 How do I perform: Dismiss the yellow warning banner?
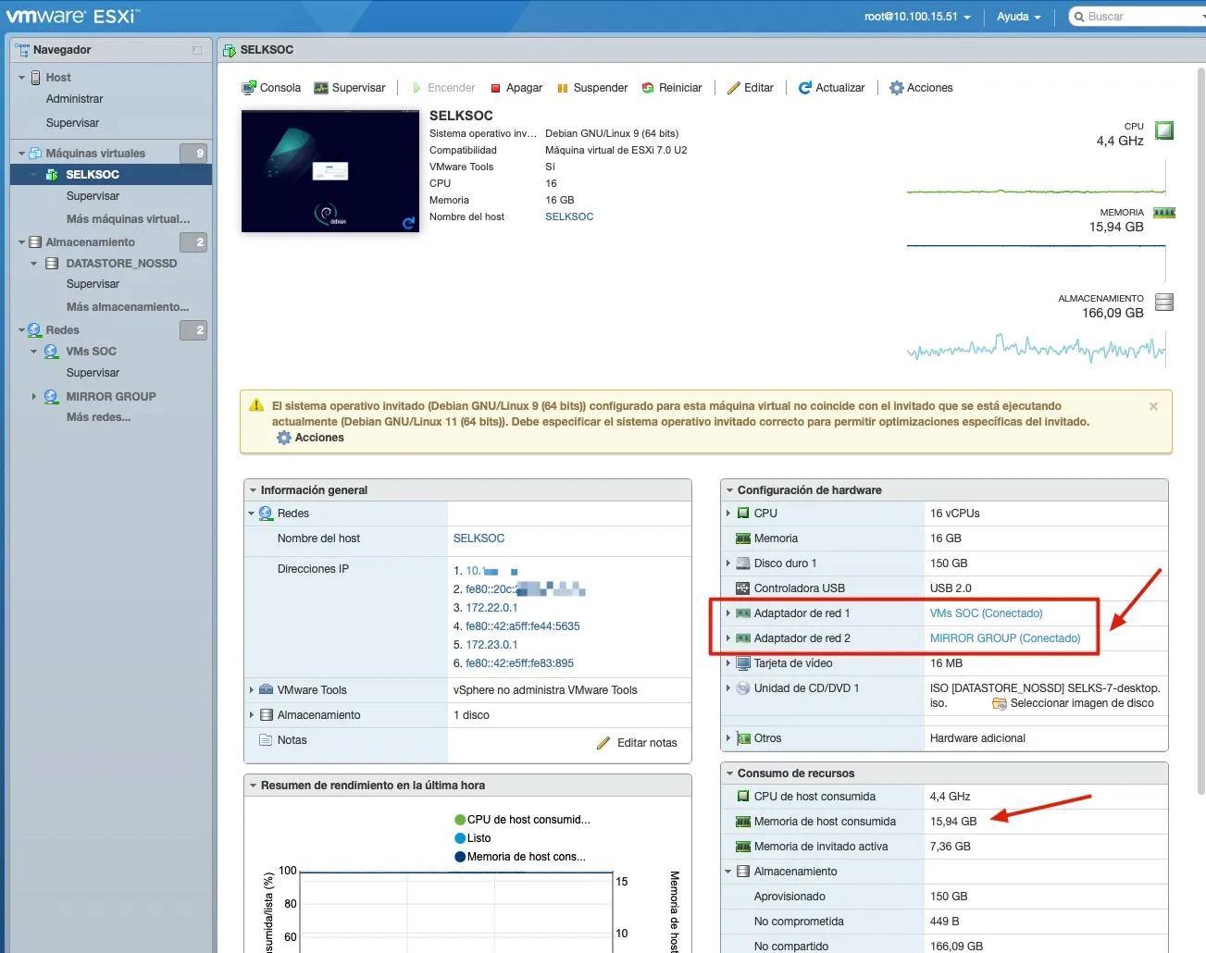tap(1153, 406)
